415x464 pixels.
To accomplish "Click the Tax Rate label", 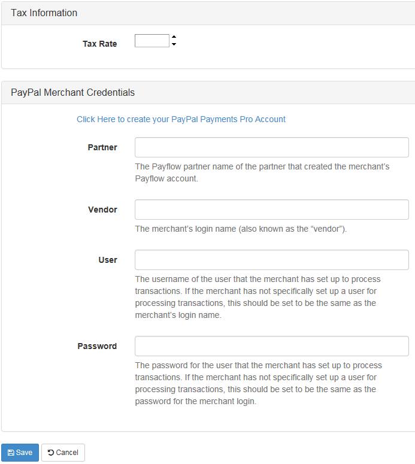I will tap(100, 44).
